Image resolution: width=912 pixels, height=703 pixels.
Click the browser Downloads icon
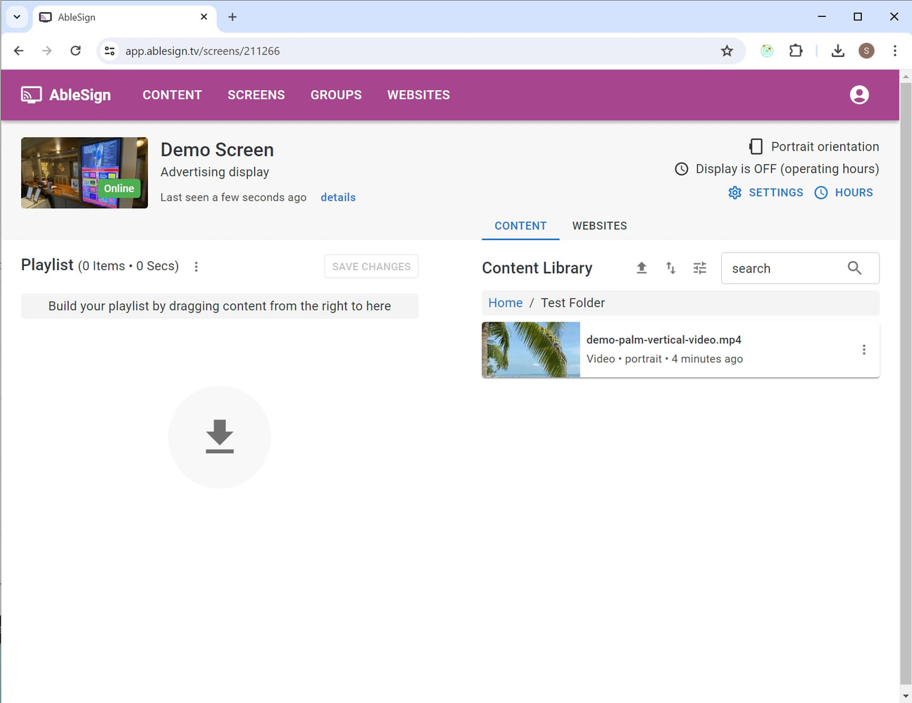pos(837,51)
